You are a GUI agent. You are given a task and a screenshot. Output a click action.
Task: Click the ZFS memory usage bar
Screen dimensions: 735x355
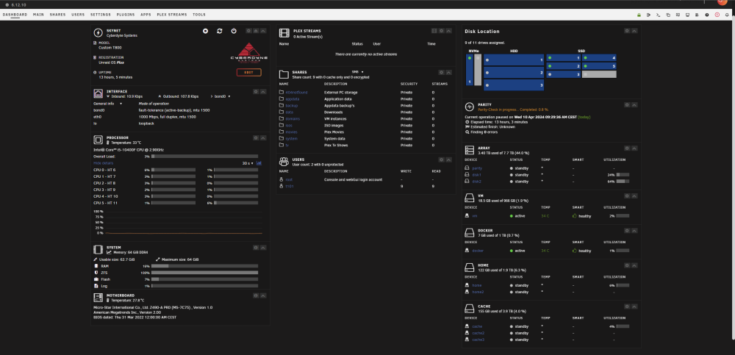pyautogui.click(x=204, y=273)
